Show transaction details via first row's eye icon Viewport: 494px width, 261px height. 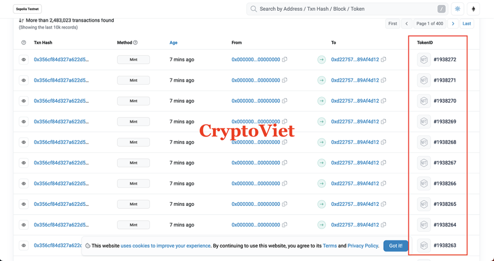(x=24, y=59)
